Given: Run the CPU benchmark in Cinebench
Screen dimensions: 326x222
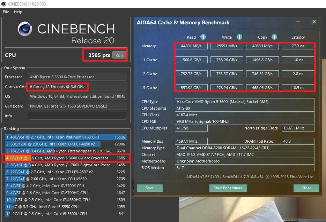Looking at the screenshot, I should (119, 55).
